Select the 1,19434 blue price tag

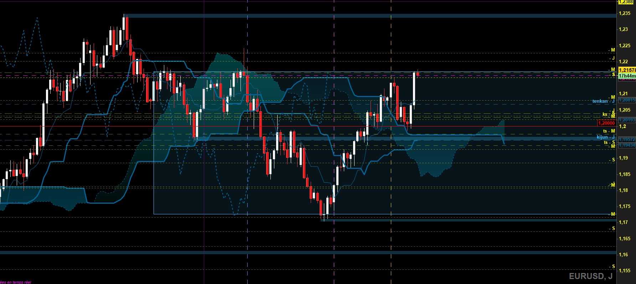pos(627,145)
